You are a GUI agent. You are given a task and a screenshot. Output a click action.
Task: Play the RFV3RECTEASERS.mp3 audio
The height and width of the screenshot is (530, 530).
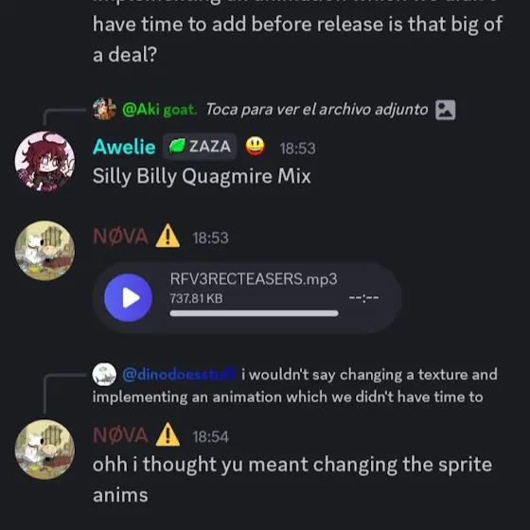pos(128,297)
